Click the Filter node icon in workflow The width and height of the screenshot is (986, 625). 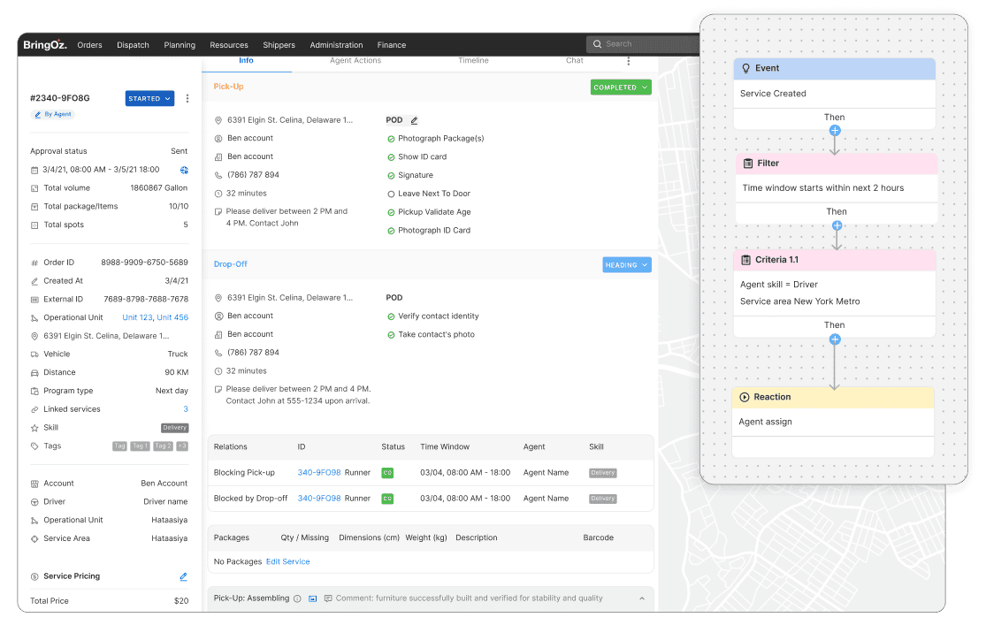(747, 164)
